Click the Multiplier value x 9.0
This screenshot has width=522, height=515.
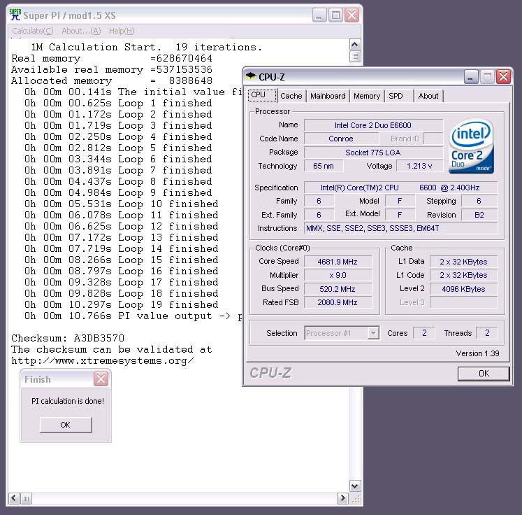tap(338, 275)
